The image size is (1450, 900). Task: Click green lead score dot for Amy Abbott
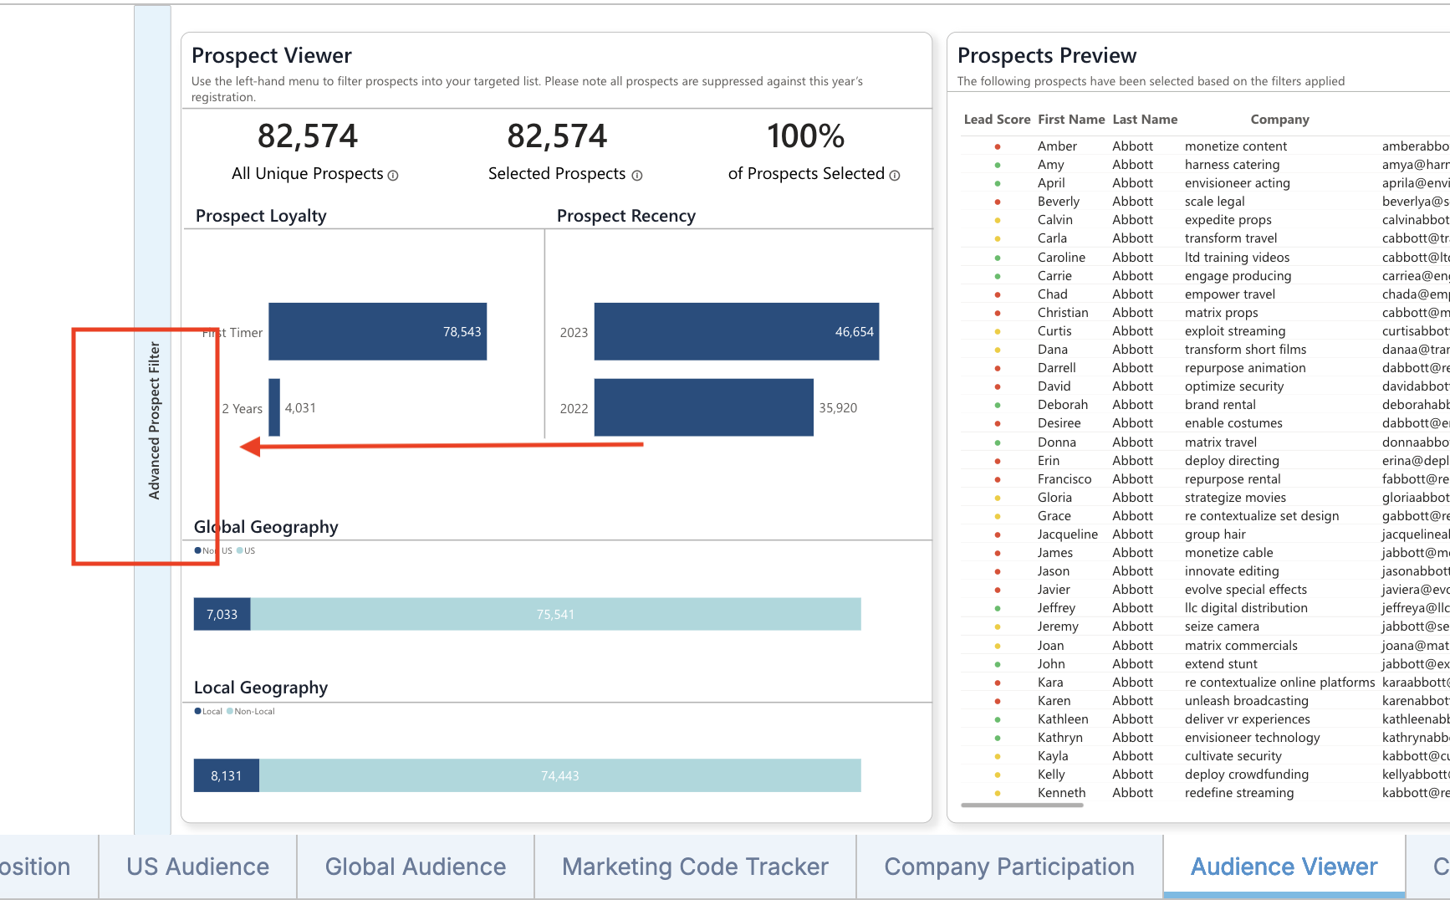pyautogui.click(x=997, y=165)
